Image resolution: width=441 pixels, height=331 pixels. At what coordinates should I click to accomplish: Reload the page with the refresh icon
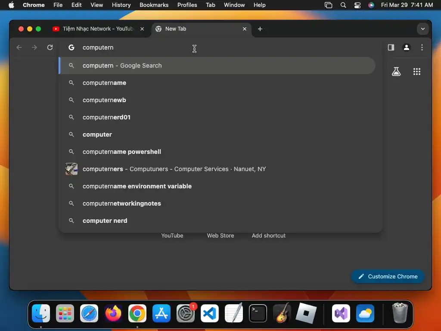pyautogui.click(x=50, y=47)
